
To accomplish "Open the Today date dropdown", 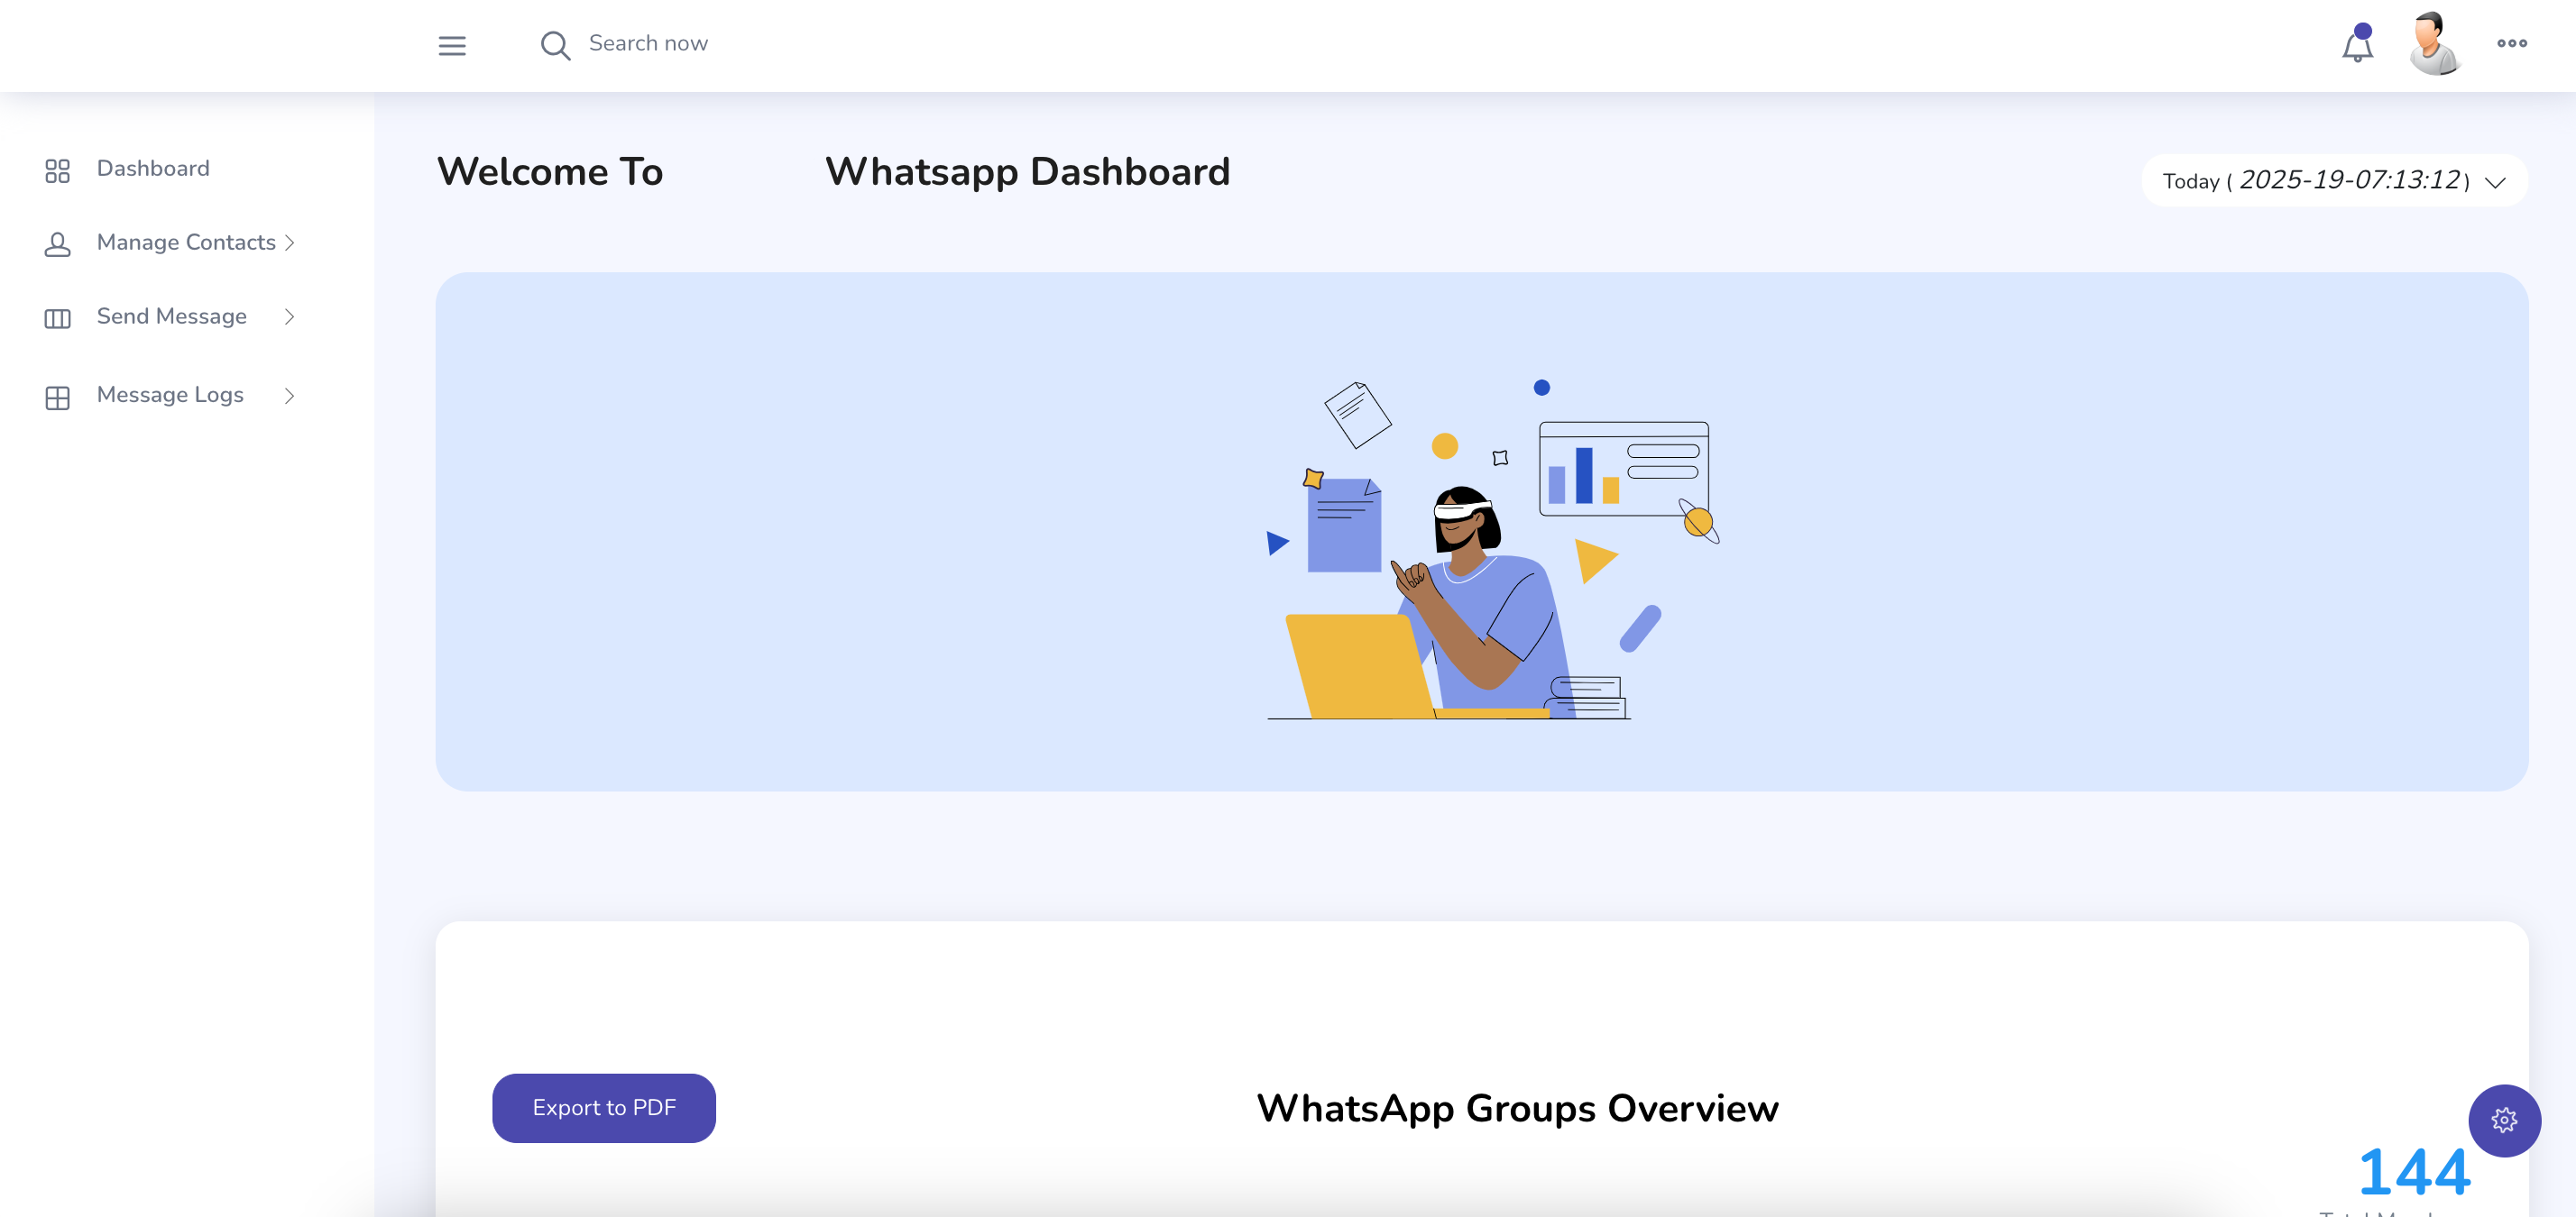I will point(2334,181).
